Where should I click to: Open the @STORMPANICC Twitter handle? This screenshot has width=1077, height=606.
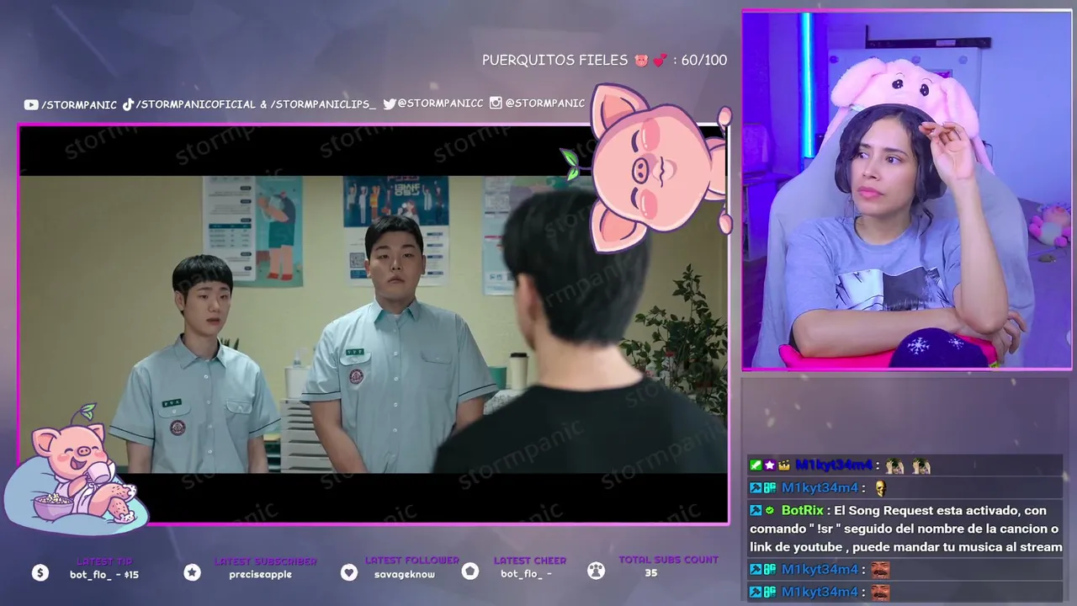tap(440, 104)
